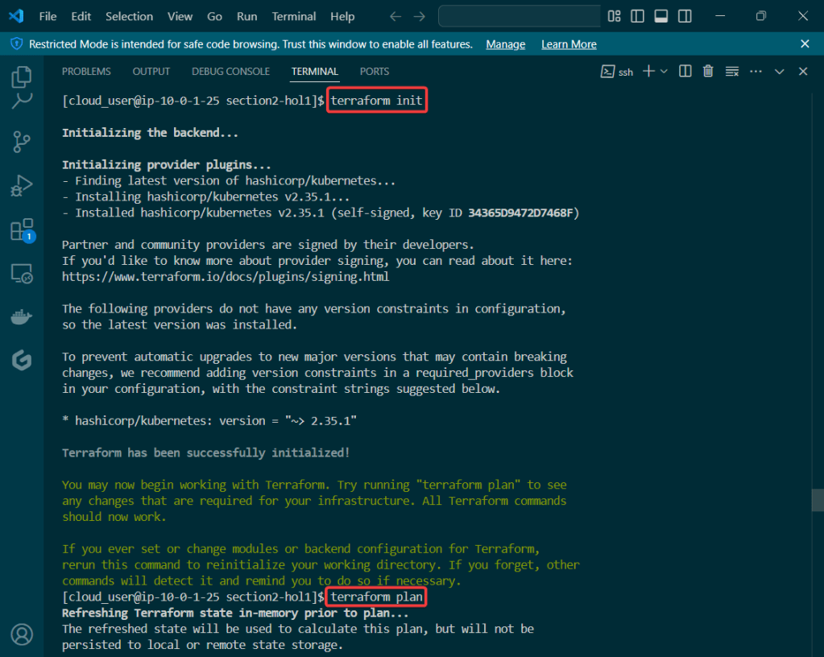Image resolution: width=824 pixels, height=657 pixels.
Task: Open the Explorer view in activity bar
Action: pyautogui.click(x=22, y=77)
